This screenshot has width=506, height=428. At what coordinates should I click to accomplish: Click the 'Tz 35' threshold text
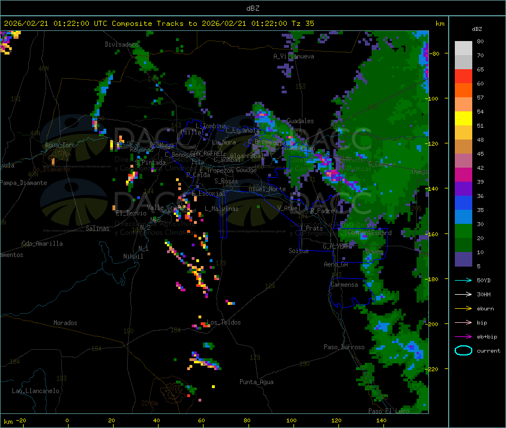pos(302,24)
